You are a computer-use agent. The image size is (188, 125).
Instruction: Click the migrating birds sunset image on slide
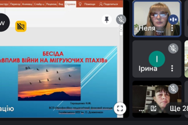click(x=49, y=82)
